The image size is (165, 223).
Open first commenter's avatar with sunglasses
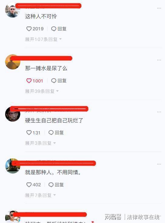click(x=12, y=11)
